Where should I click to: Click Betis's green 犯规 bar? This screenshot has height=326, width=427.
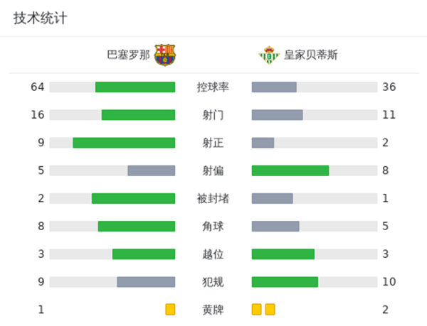285,282
